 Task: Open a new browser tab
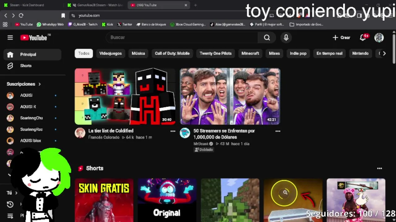point(195,5)
